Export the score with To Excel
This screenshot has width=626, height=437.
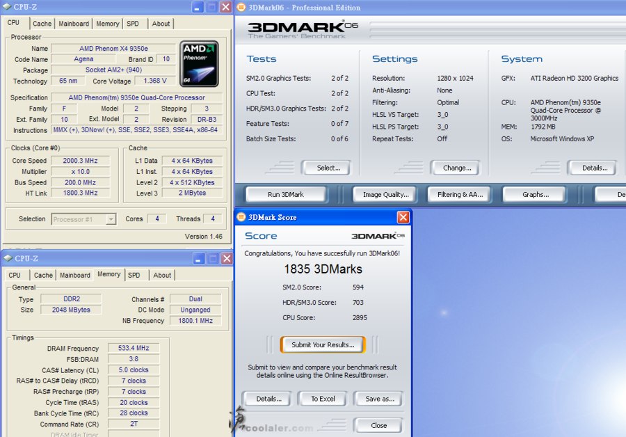pos(323,399)
